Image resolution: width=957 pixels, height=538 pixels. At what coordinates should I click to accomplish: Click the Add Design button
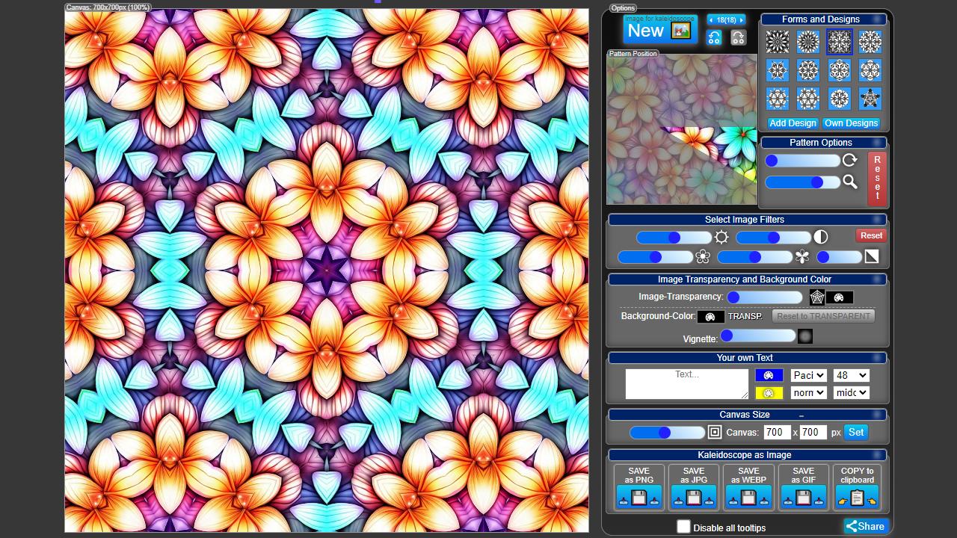click(x=793, y=123)
